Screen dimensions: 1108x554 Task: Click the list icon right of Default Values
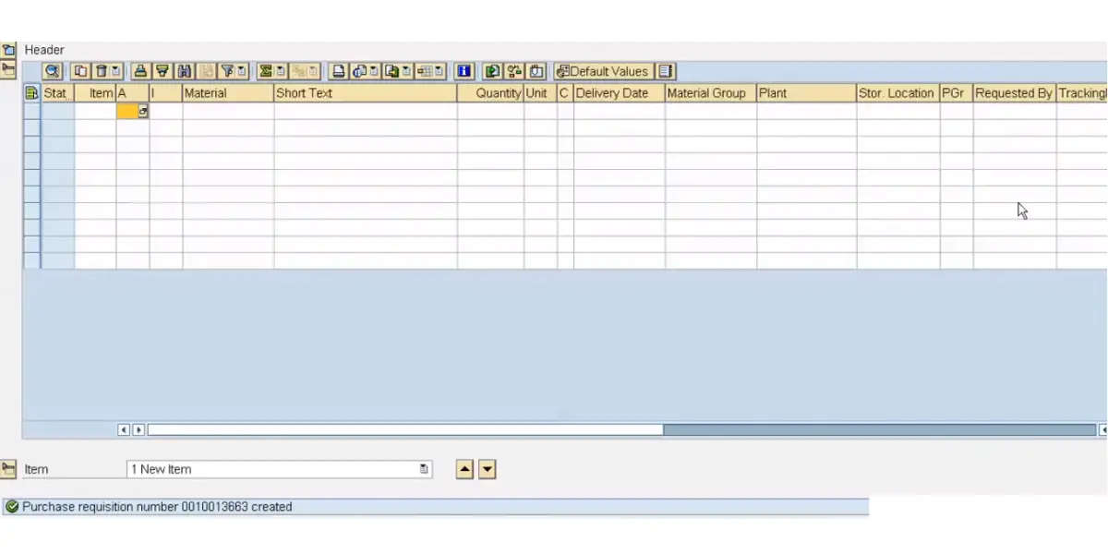coord(666,71)
